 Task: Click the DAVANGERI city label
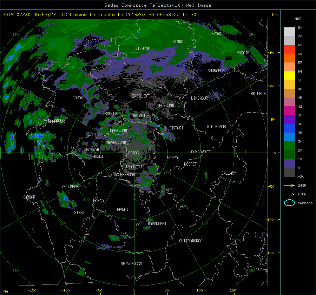pyautogui.click(x=157, y=224)
